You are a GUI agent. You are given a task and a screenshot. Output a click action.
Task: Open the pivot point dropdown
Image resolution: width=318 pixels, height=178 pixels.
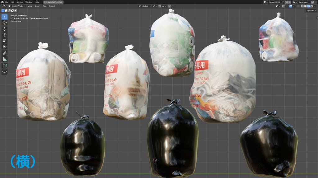pos(155,6)
